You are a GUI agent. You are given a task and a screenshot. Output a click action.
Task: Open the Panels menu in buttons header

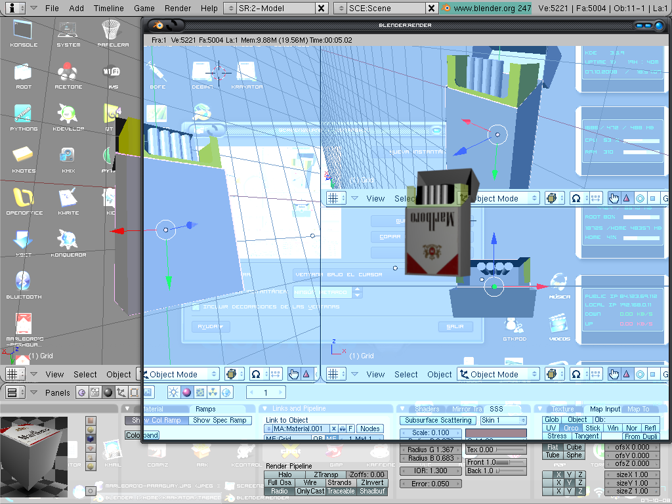(58, 392)
